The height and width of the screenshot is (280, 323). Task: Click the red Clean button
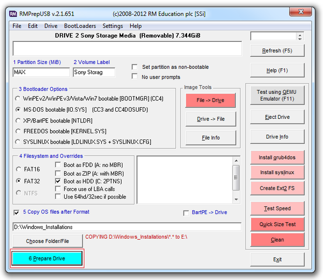(x=277, y=240)
